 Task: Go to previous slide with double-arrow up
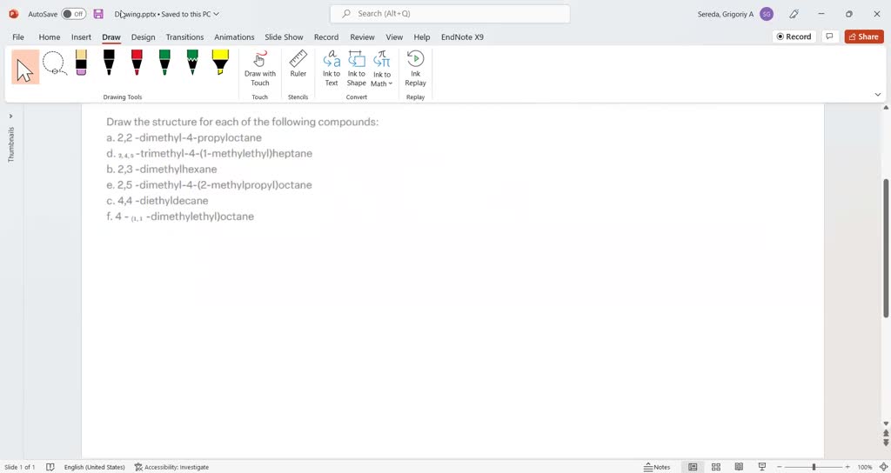coord(886,433)
